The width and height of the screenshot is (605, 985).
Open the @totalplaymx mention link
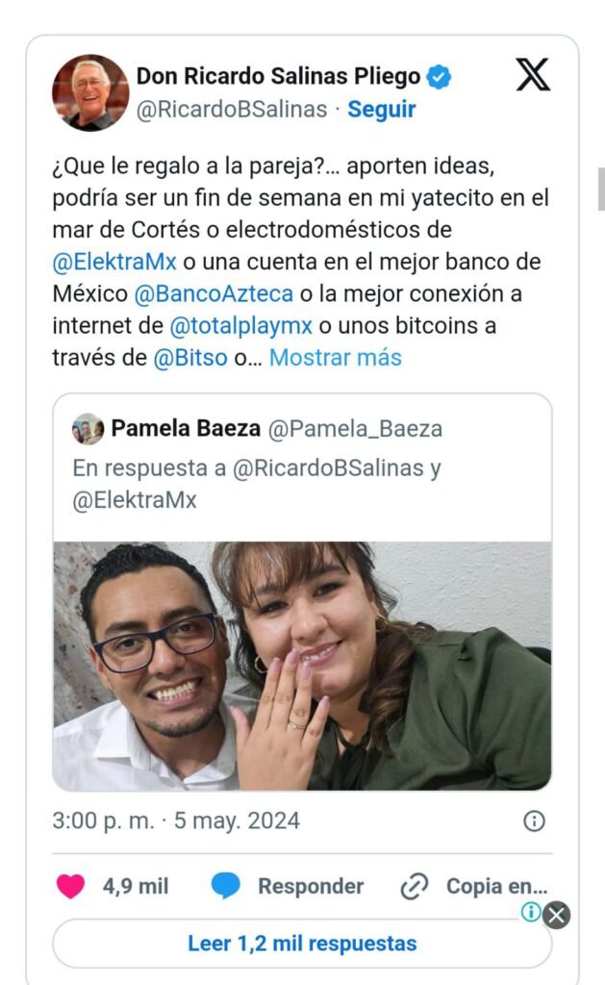240,325
